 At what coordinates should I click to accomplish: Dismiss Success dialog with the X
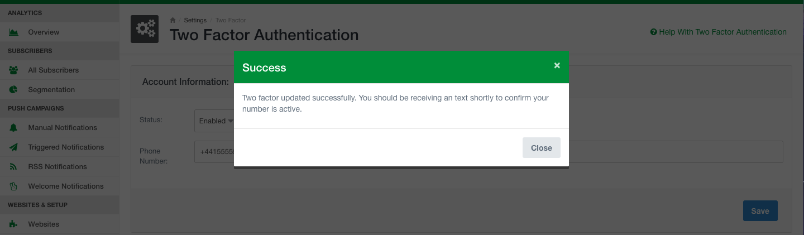pos(557,66)
